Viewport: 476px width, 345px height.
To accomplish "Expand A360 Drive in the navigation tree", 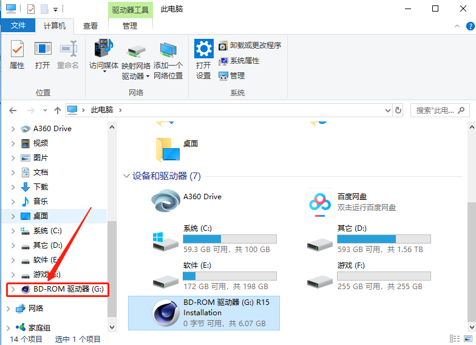I will 13,129.
